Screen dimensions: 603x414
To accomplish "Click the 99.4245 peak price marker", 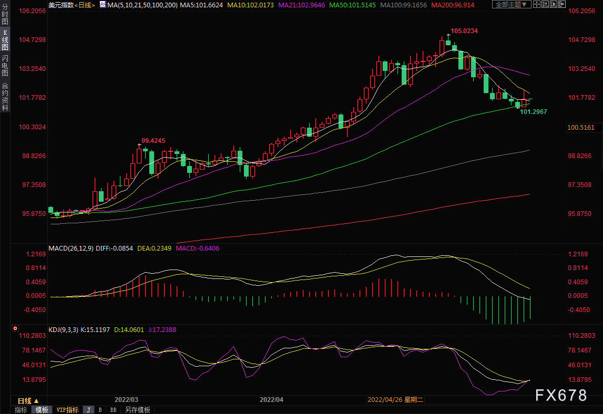I will point(153,141).
